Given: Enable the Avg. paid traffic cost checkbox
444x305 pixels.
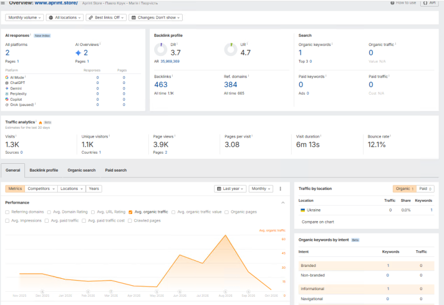Looking at the screenshot, I should tap(84, 221).
